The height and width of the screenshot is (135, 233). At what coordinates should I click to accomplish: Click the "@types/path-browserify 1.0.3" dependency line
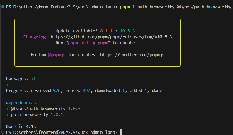43,109
